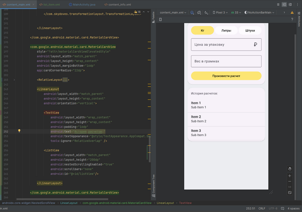Switch to Code-only editor view
This screenshot has height=212, width=302.
point(277,4)
